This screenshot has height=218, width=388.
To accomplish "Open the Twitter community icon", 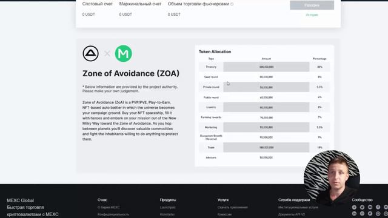I will click(x=362, y=207).
